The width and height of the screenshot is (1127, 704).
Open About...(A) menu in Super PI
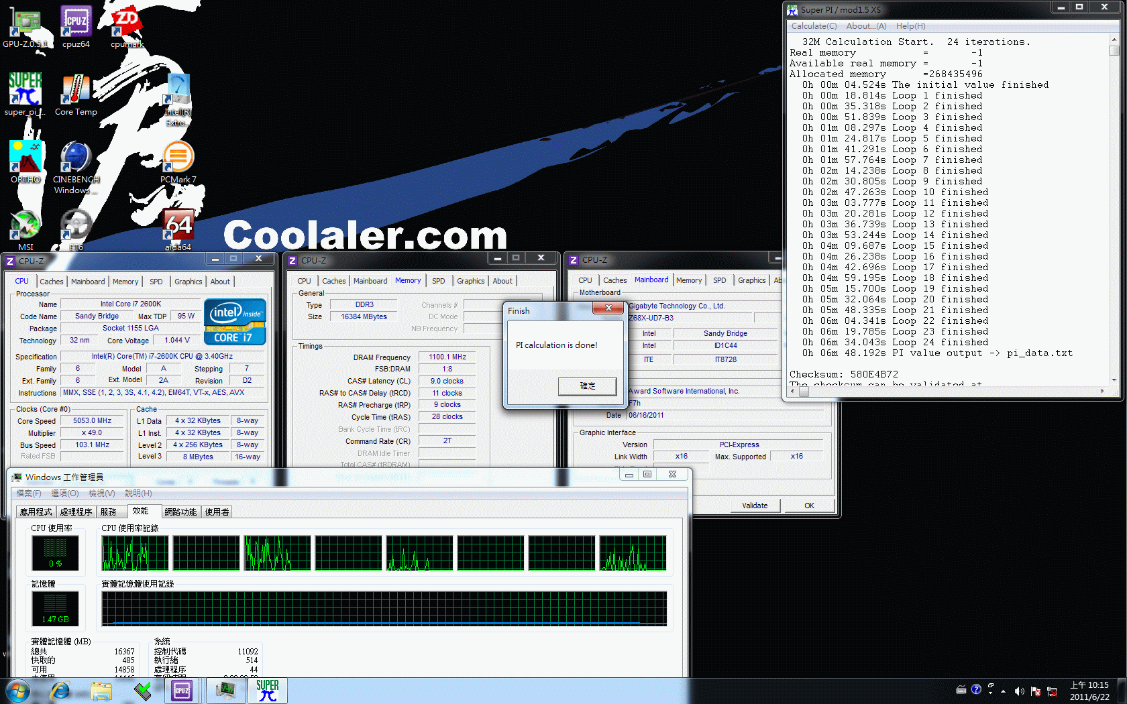[866, 26]
